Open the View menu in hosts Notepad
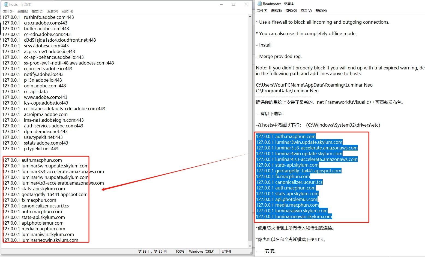 click(52, 11)
